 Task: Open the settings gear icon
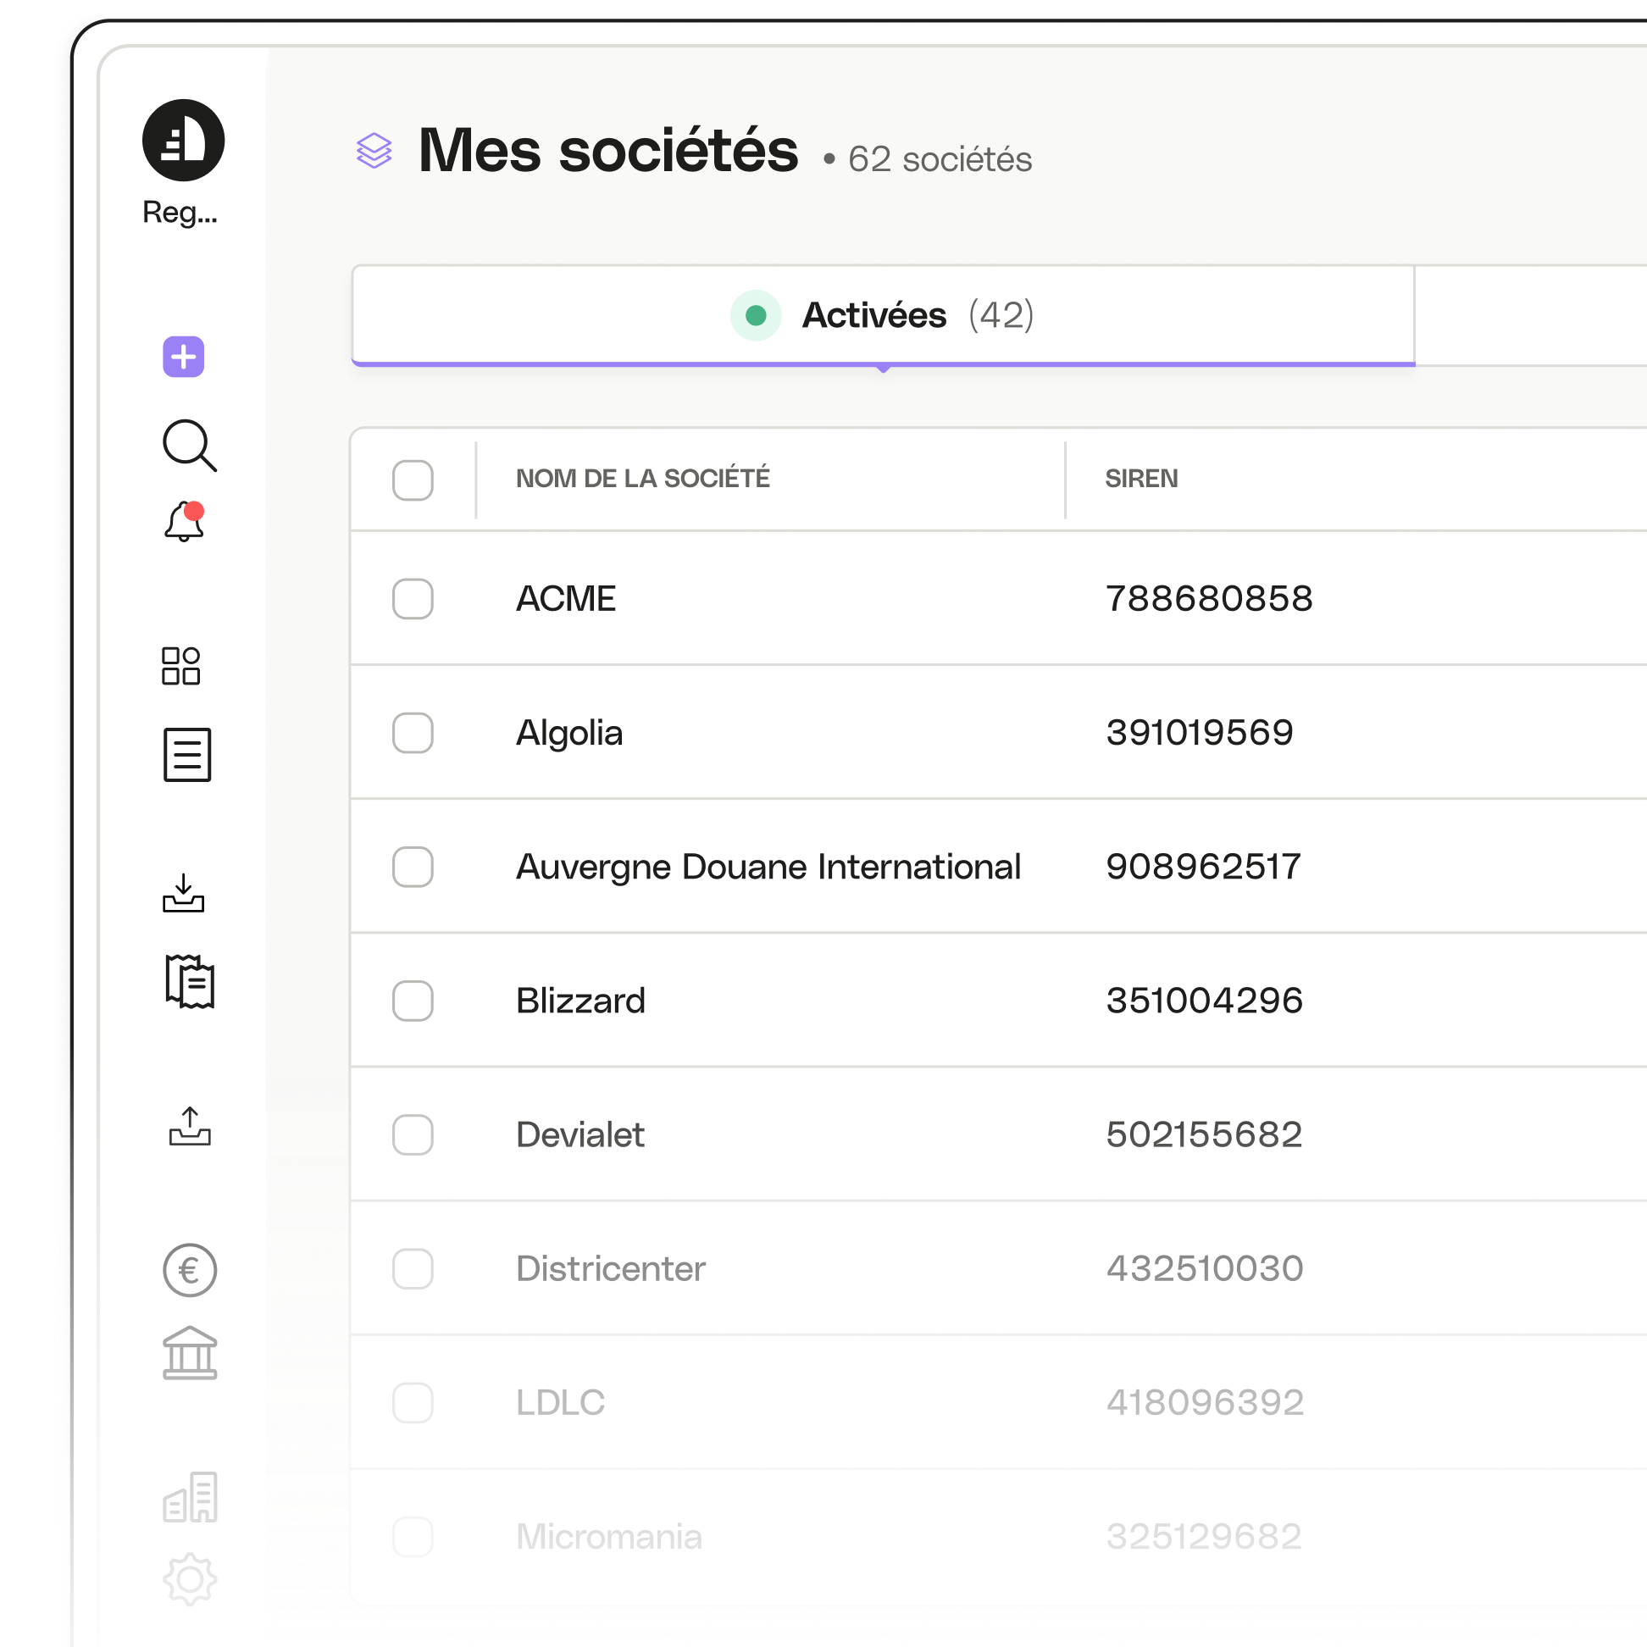point(189,1580)
